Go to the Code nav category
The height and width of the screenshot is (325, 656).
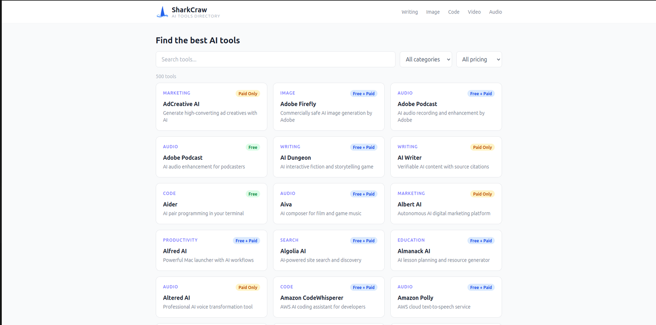click(453, 12)
